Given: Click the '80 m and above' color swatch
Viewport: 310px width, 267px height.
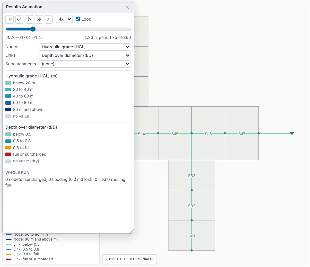Looking at the screenshot, I should (x=8, y=110).
